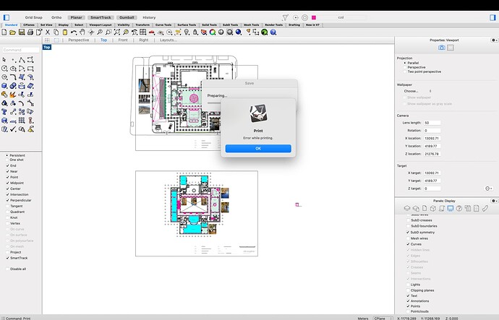The image size is (499, 320).
Task: Click the Zoom Extents icon
Action: tap(116, 32)
